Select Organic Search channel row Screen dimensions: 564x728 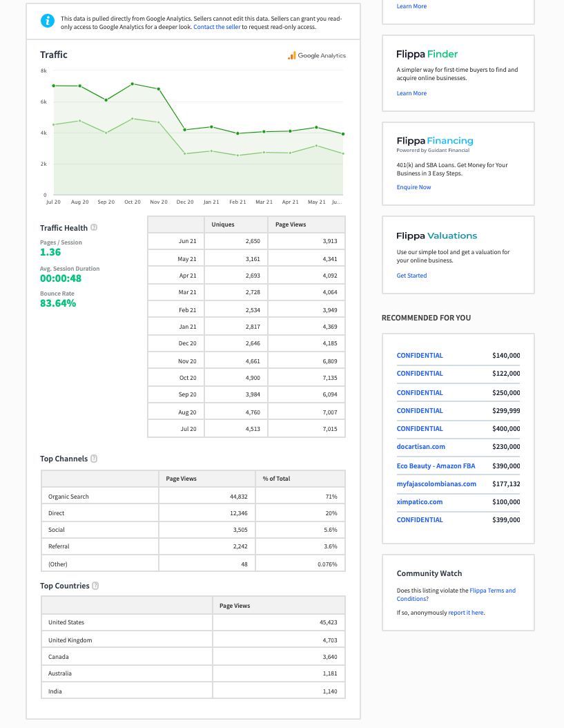tap(193, 497)
